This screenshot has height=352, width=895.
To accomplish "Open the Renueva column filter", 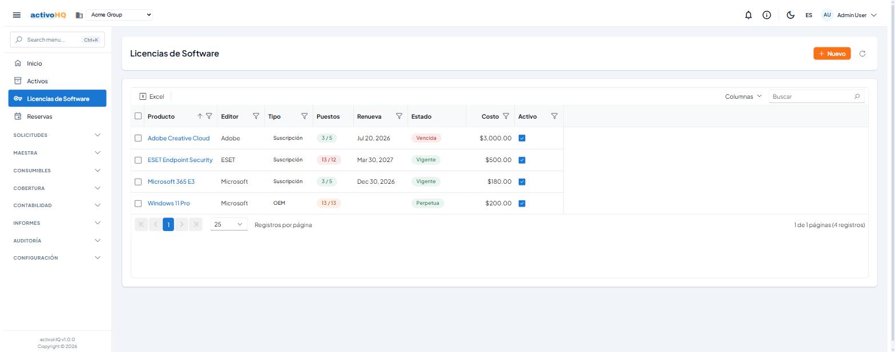I will pyautogui.click(x=399, y=116).
